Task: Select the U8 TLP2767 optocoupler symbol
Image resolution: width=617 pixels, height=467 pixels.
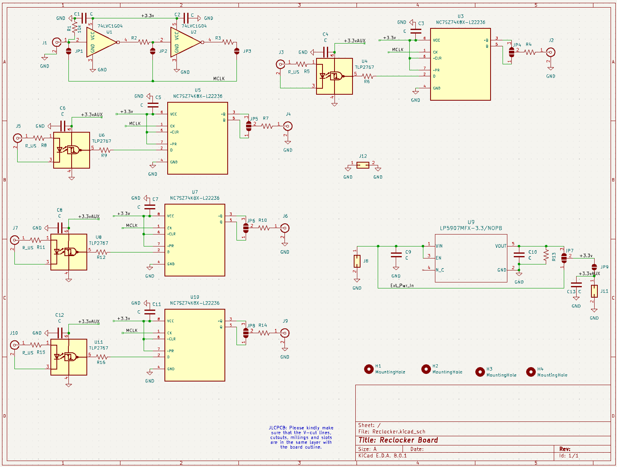Action: click(x=69, y=252)
